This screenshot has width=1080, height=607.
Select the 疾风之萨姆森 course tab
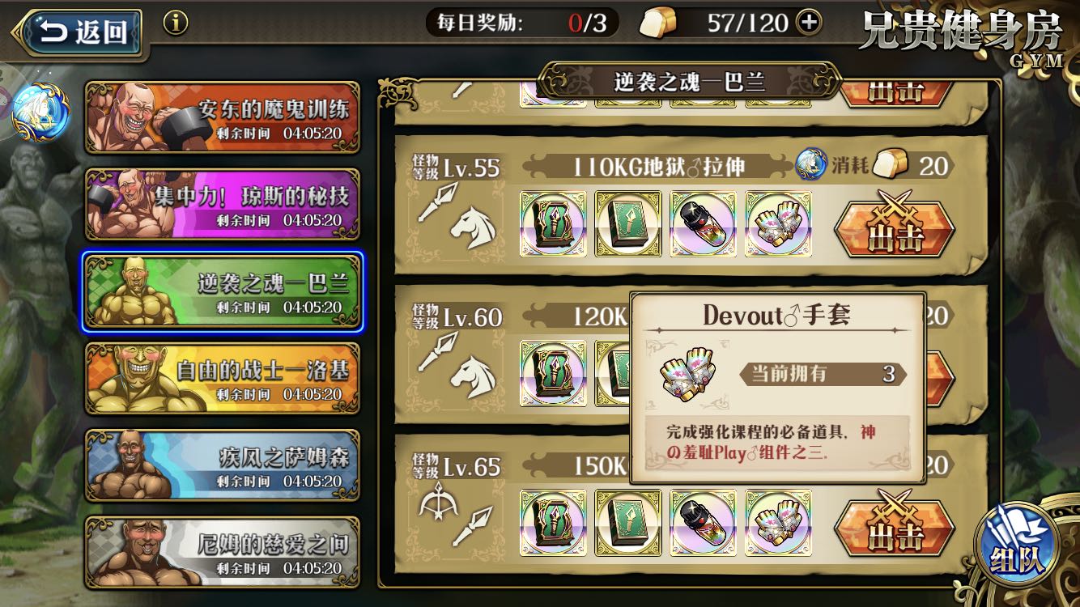pyautogui.click(x=223, y=466)
